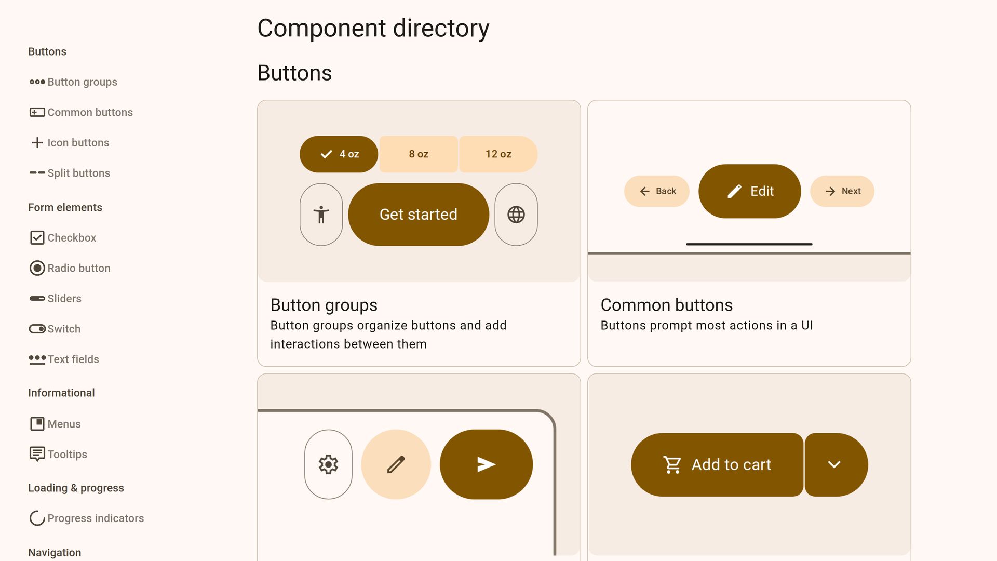997x561 pixels.
Task: Click the globe icon button
Action: [x=516, y=215]
